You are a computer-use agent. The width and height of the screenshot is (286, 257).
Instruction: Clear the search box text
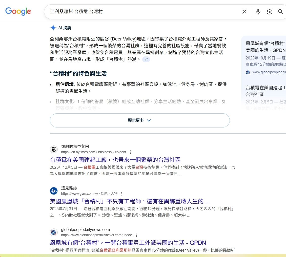244,12
